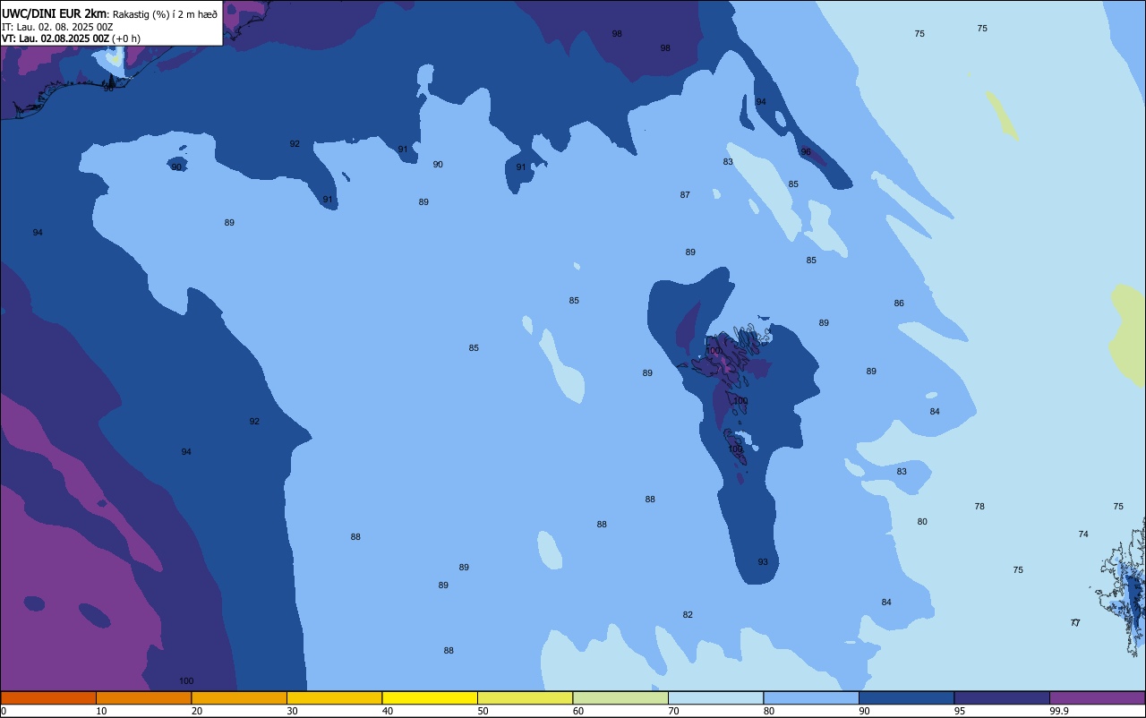Image resolution: width=1146 pixels, height=718 pixels.
Task: Click the dark orange 0–10 legend segment
Action: [48, 697]
